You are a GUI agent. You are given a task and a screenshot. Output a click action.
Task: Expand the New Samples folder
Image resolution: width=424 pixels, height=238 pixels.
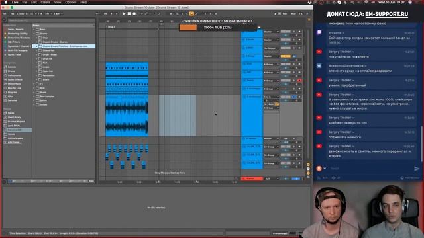(x=34, y=97)
